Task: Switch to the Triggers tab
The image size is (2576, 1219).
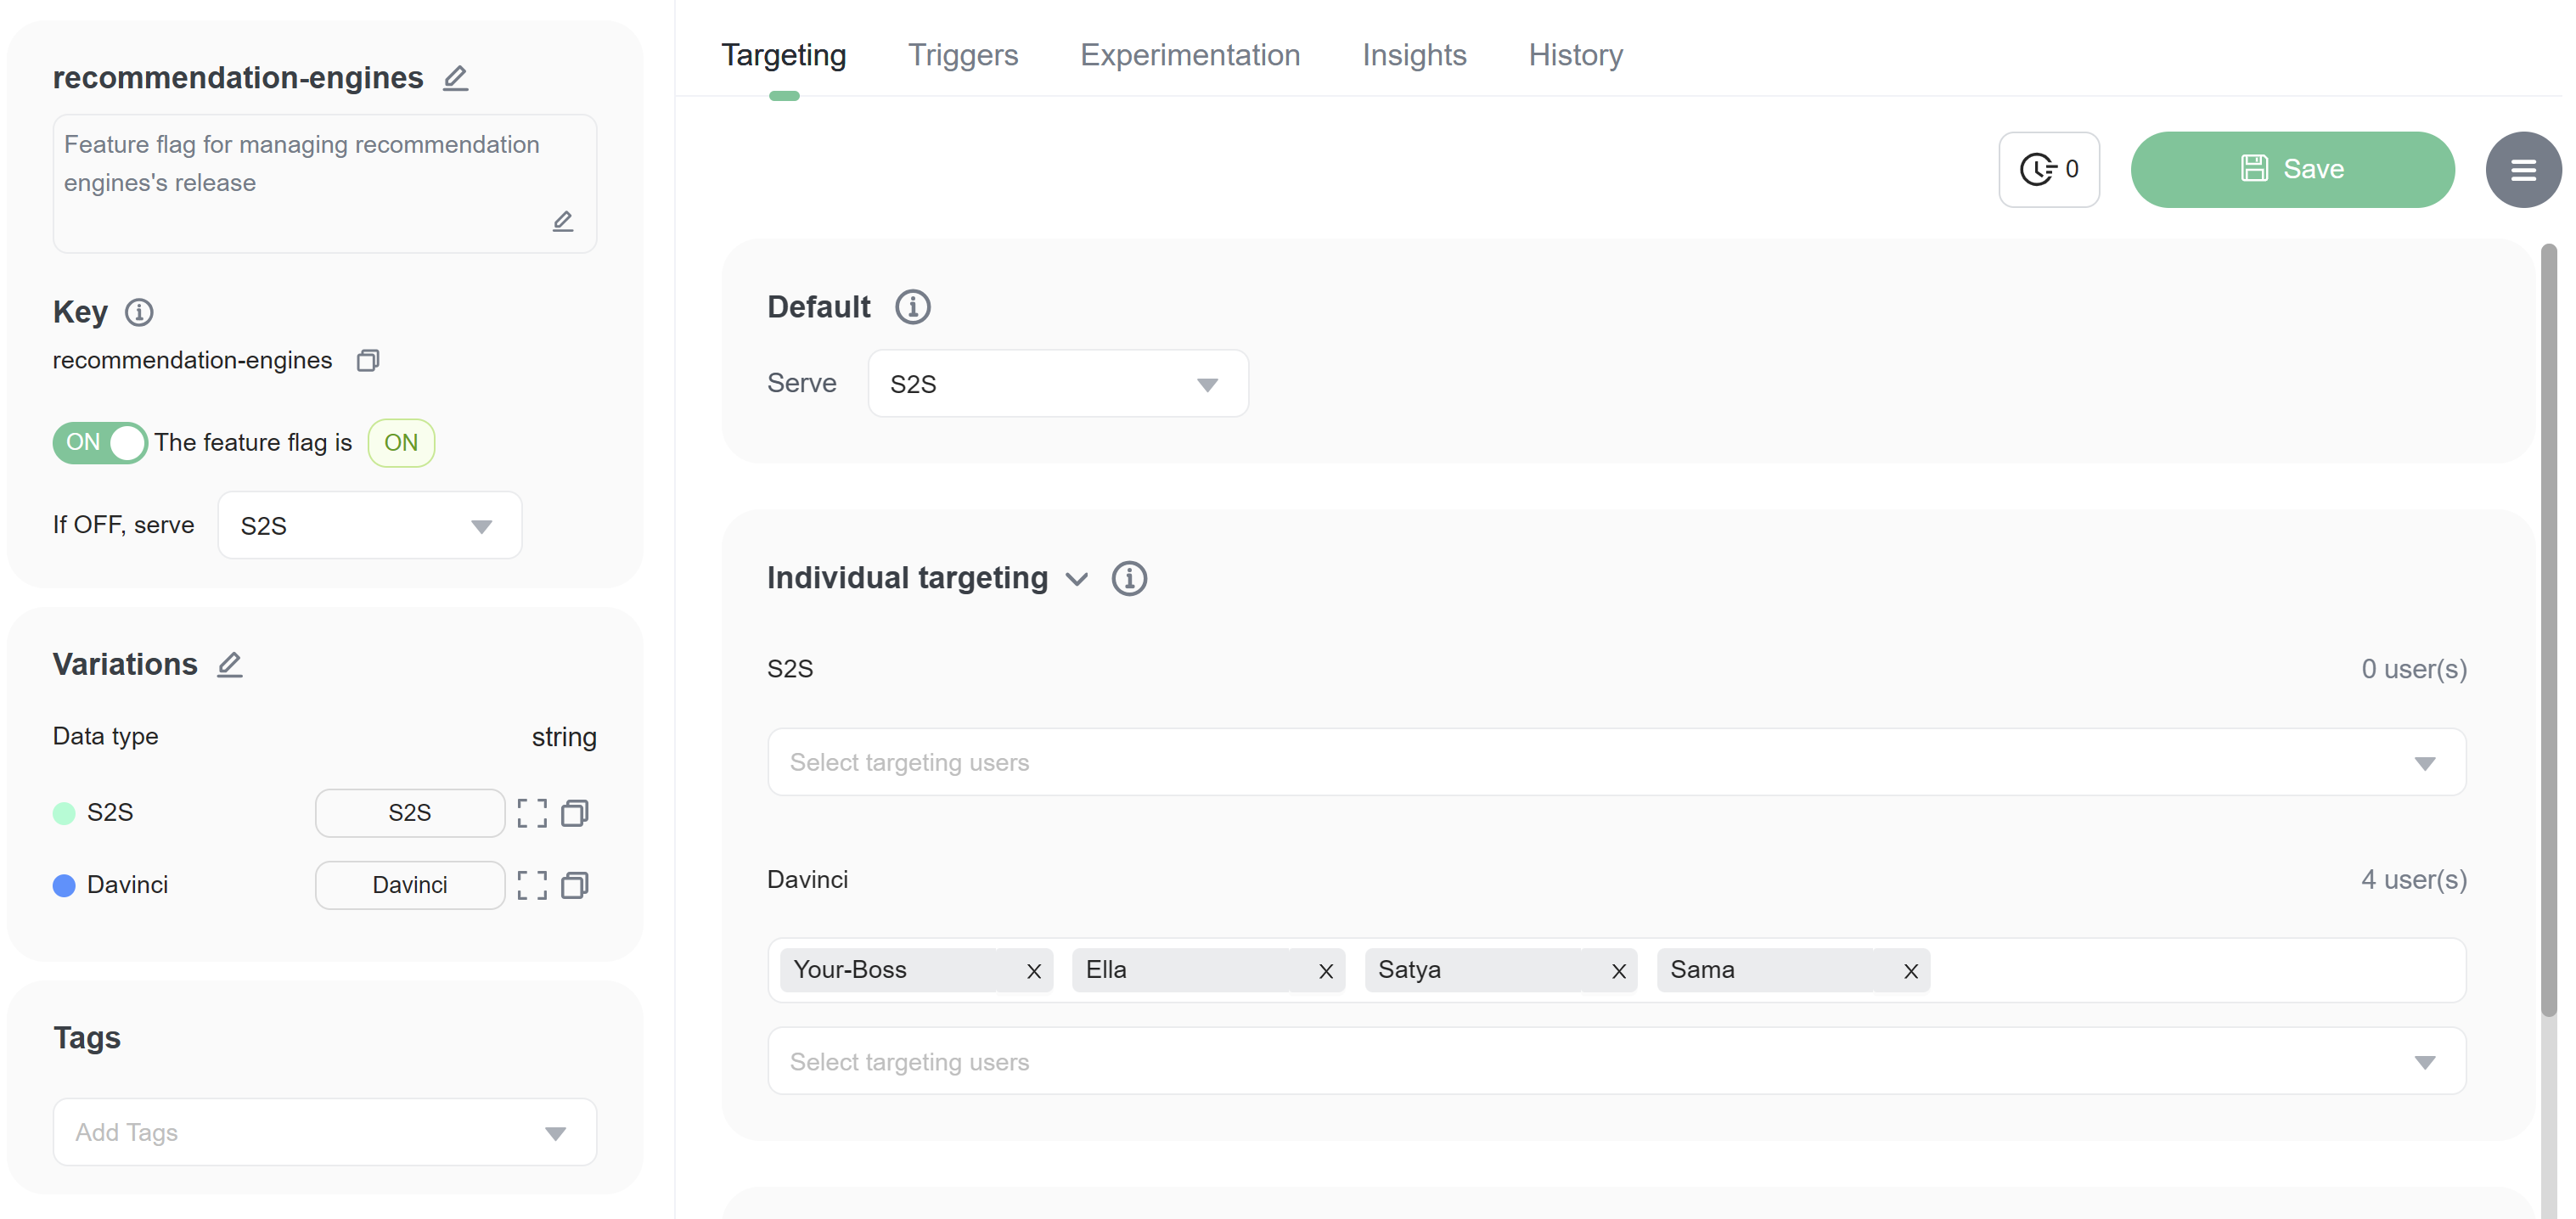Action: point(963,55)
